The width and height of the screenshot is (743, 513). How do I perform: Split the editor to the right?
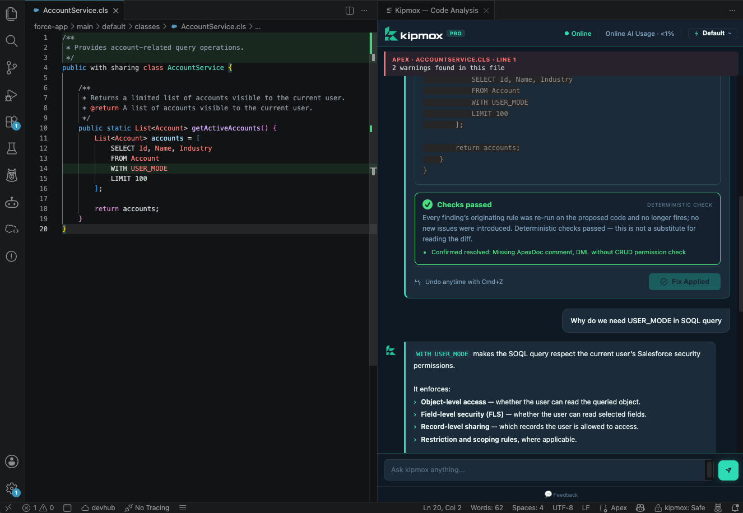(x=350, y=11)
